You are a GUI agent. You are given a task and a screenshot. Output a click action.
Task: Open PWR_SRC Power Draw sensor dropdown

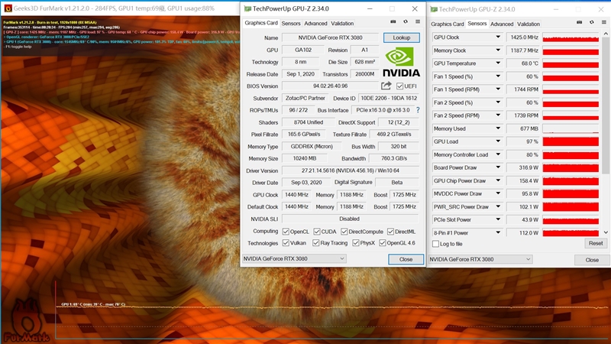pos(498,206)
